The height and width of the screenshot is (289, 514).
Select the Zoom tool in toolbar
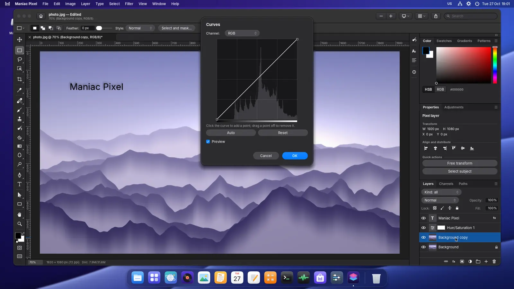coord(20,224)
